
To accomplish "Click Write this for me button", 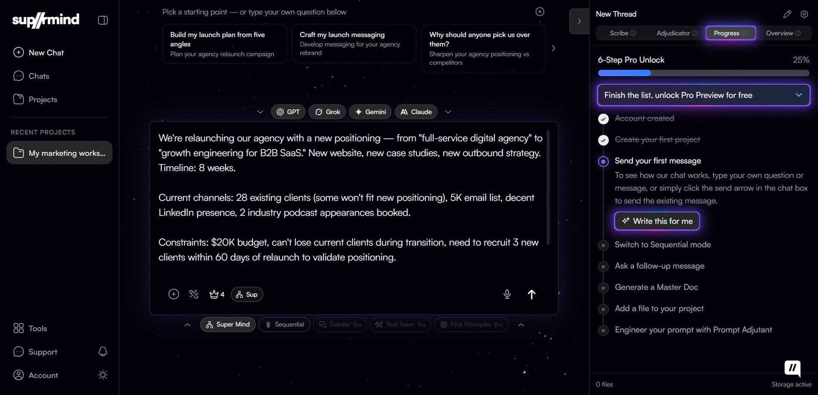I will 657,221.
